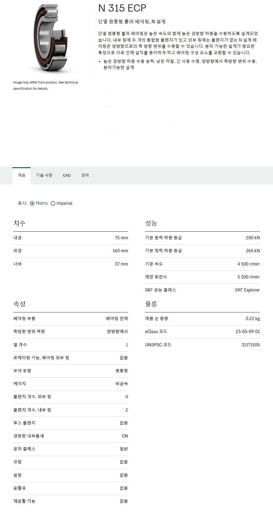Image resolution: width=273 pixels, height=513 pixels.
Task: Click the 원통형 bore type value
Action: pos(122,371)
